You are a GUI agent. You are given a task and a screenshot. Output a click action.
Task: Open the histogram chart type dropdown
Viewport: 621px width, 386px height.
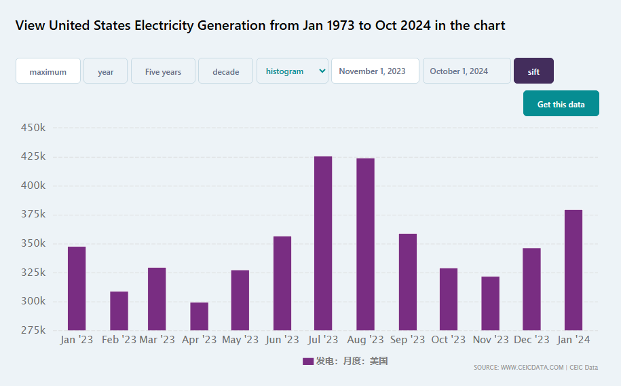point(292,71)
